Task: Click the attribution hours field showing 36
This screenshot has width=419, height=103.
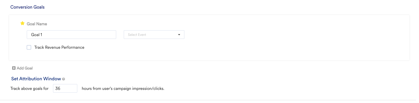Action: [65, 88]
